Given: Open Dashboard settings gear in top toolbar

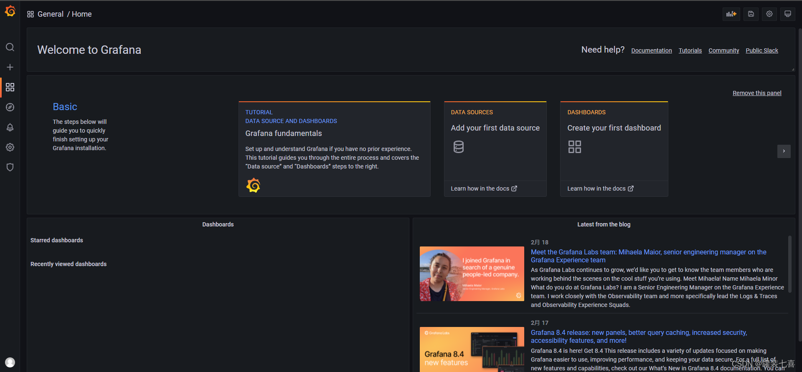Looking at the screenshot, I should tap(769, 14).
